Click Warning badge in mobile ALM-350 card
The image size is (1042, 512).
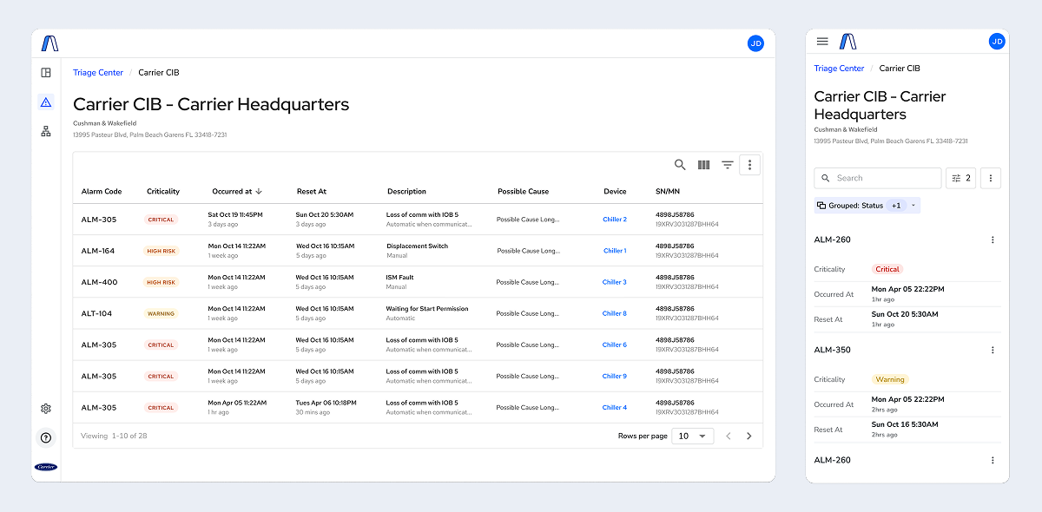[x=890, y=379]
